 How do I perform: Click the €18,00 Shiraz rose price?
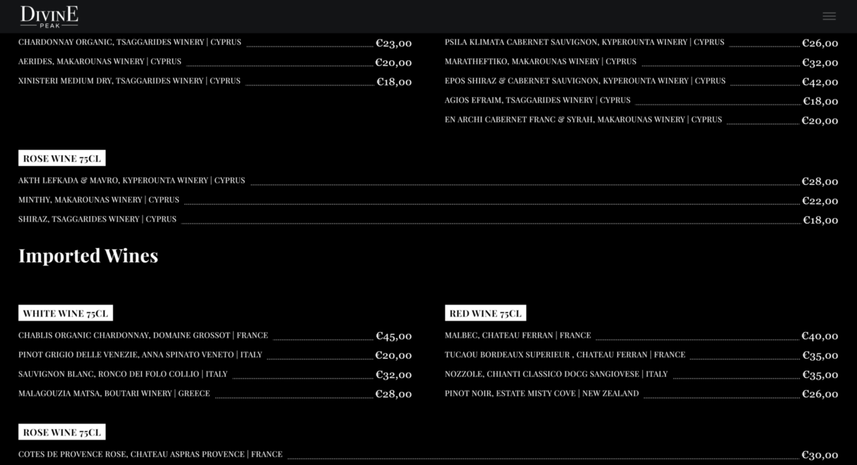tap(821, 220)
